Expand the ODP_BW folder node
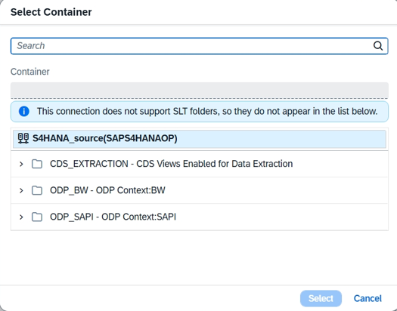The height and width of the screenshot is (311, 397). (21, 190)
